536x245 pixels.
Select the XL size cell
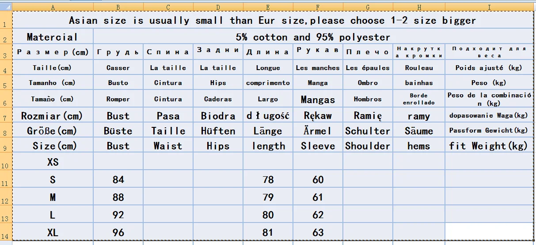53,232
